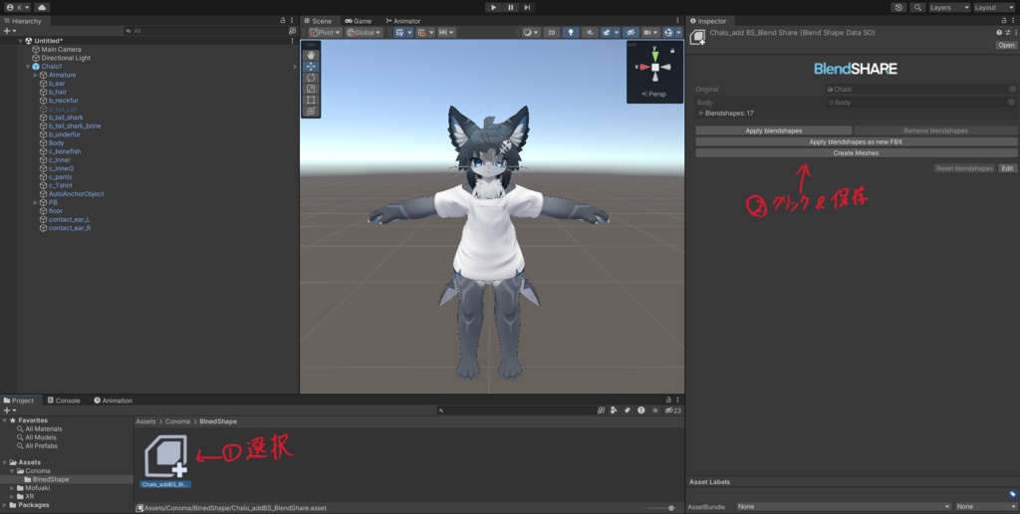This screenshot has width=1020, height=514.
Task: Open the Layers dropdown
Action: point(949,7)
